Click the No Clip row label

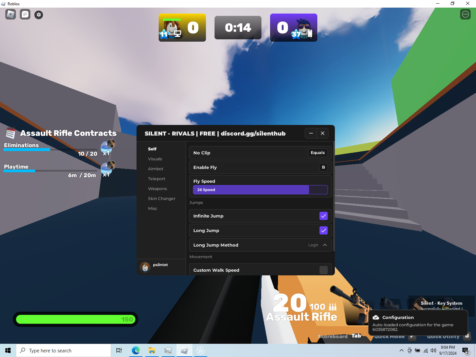(202, 153)
